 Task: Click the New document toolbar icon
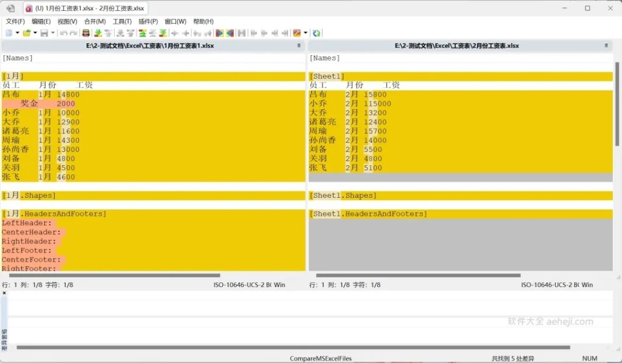click(x=9, y=33)
